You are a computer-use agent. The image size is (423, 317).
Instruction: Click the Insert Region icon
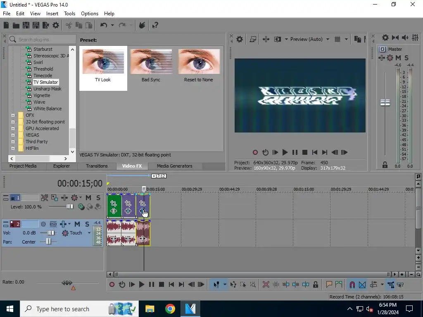coord(339,284)
